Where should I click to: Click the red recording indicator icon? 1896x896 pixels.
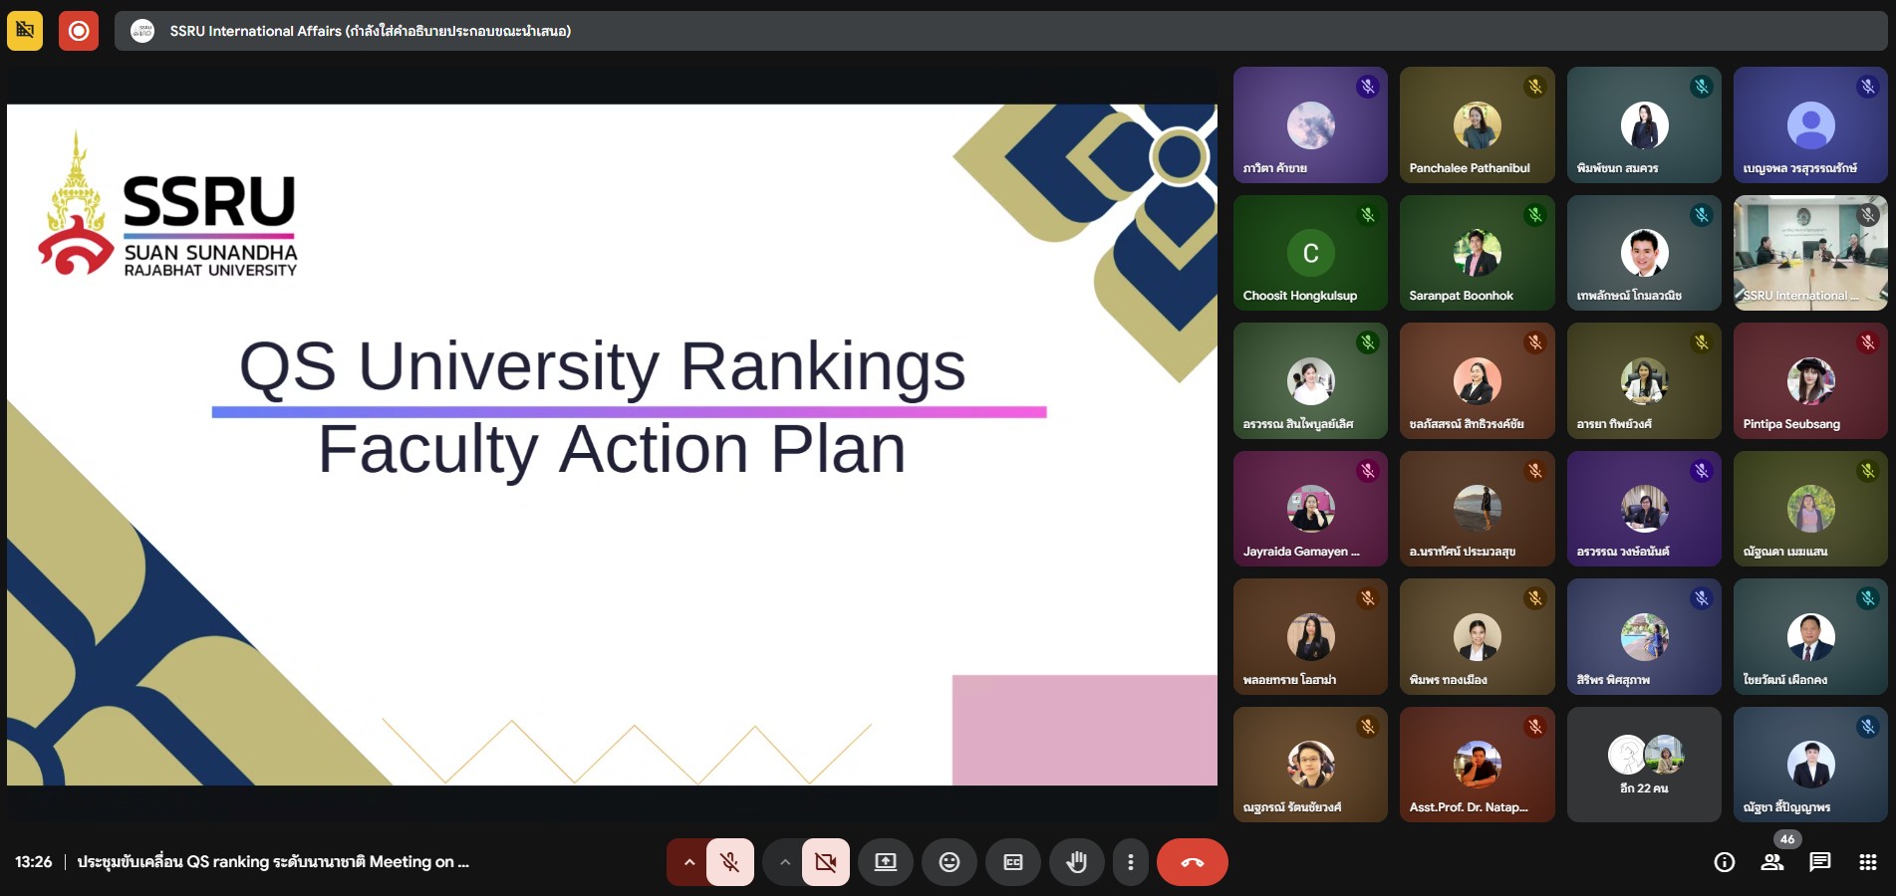click(79, 31)
